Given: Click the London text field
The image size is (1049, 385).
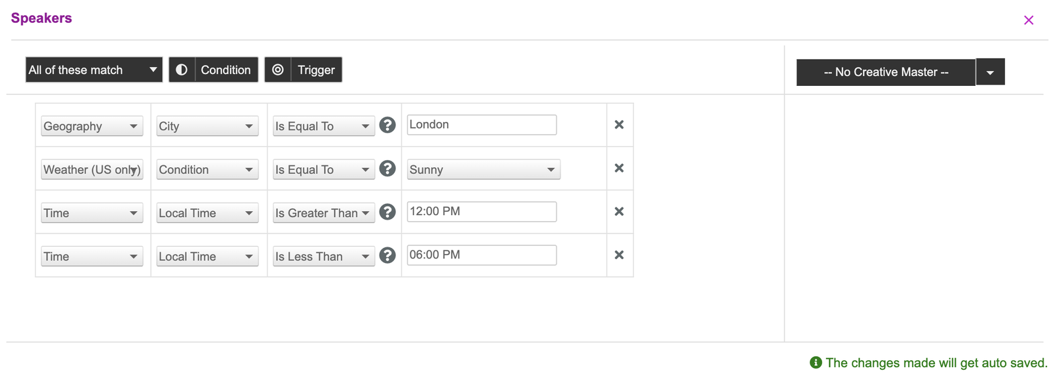Looking at the screenshot, I should click(x=482, y=125).
